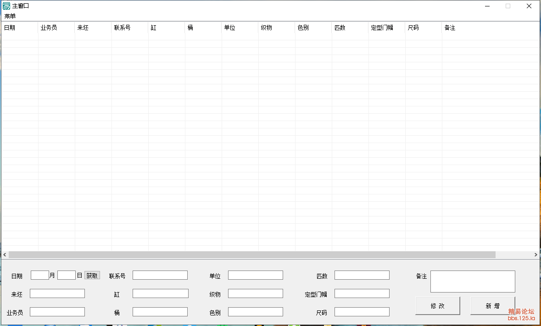541x326 pixels.
Task: Click the 联系号 input field
Action: coord(160,275)
